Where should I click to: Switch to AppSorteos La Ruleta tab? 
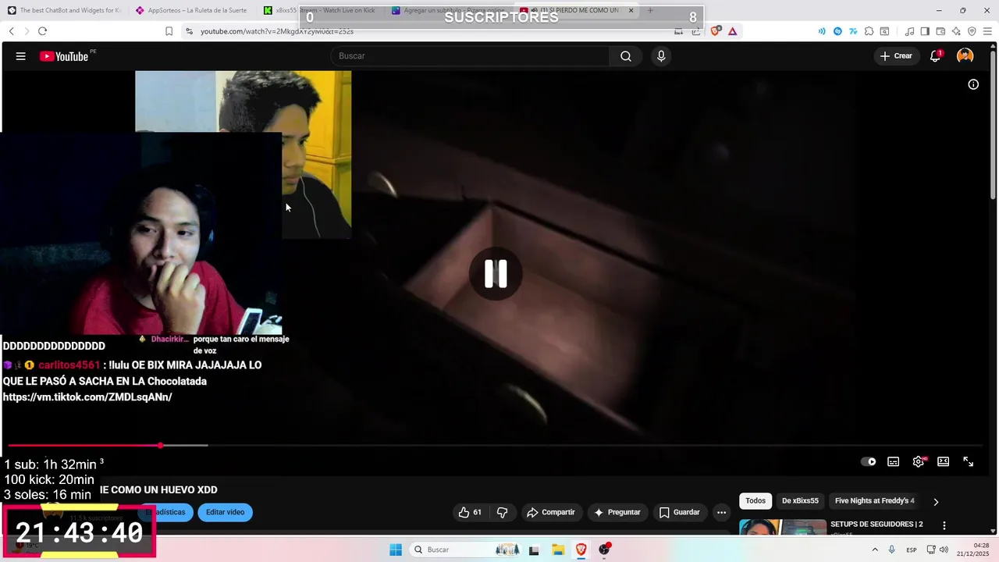192,10
